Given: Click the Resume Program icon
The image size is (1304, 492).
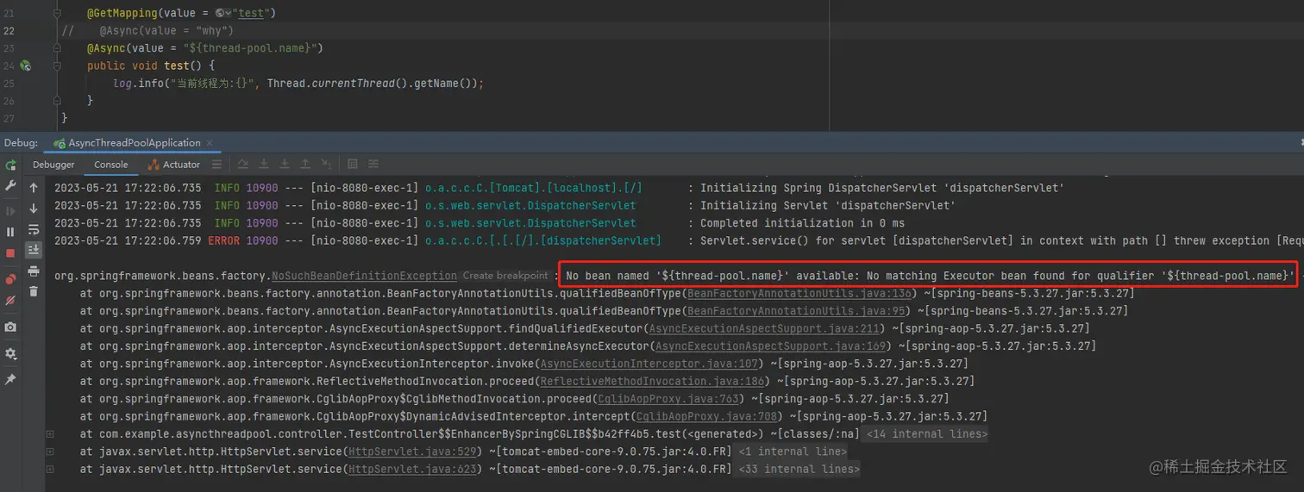Looking at the screenshot, I should point(10,210).
